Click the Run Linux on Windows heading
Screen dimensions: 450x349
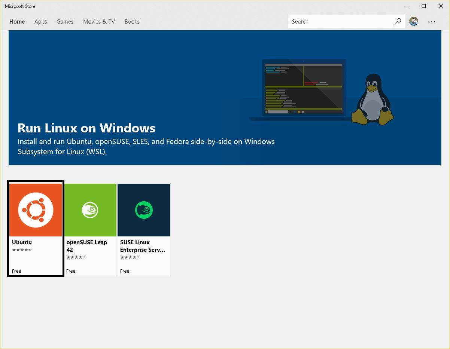point(86,128)
